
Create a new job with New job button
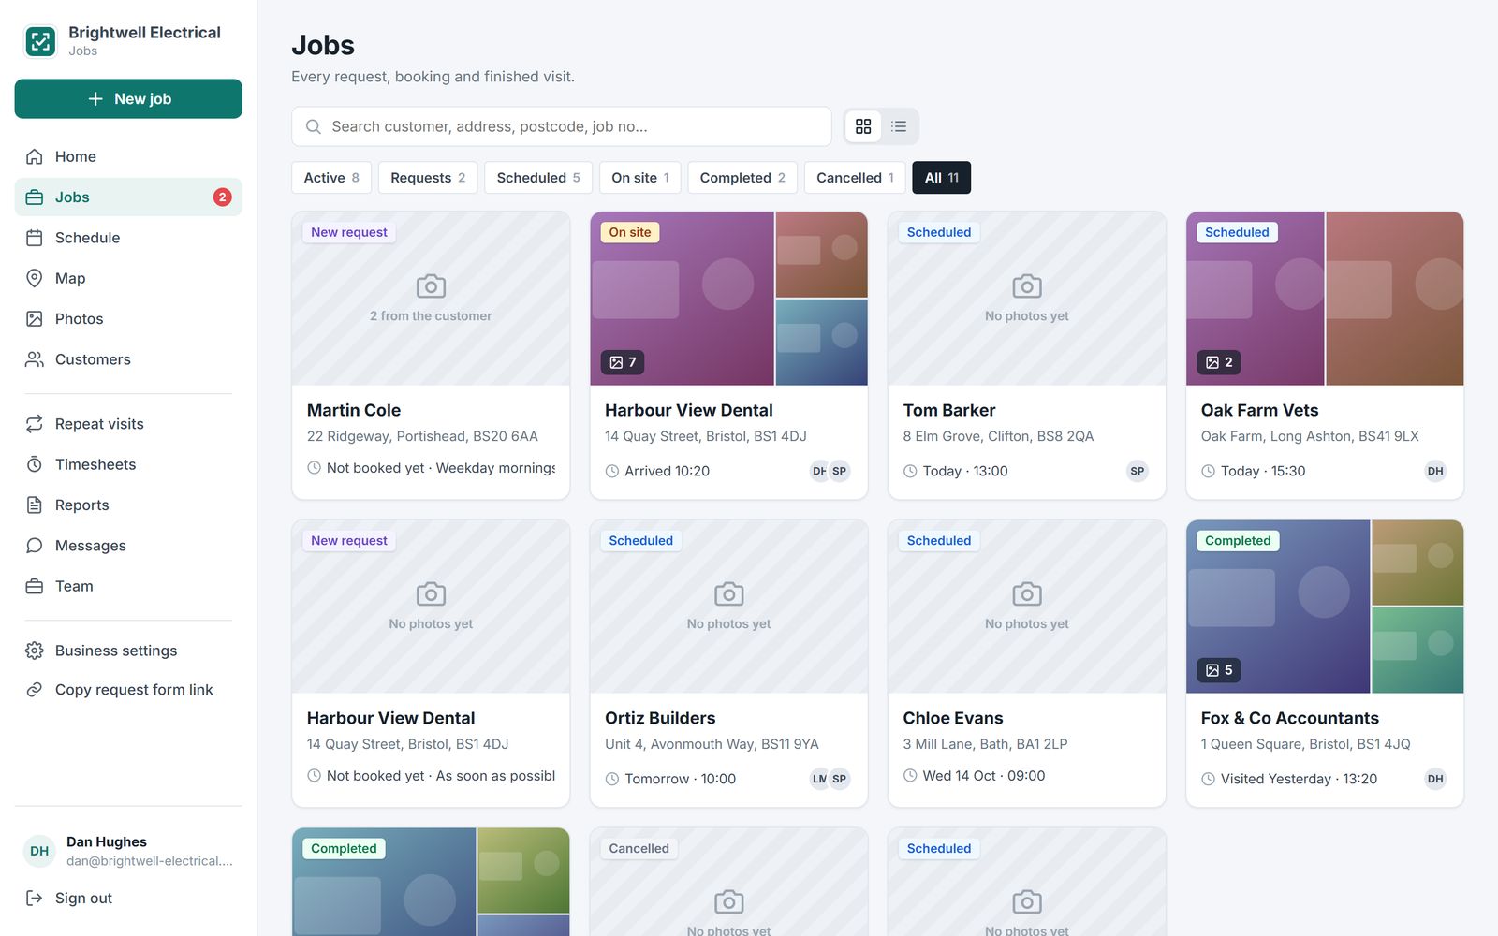click(128, 98)
